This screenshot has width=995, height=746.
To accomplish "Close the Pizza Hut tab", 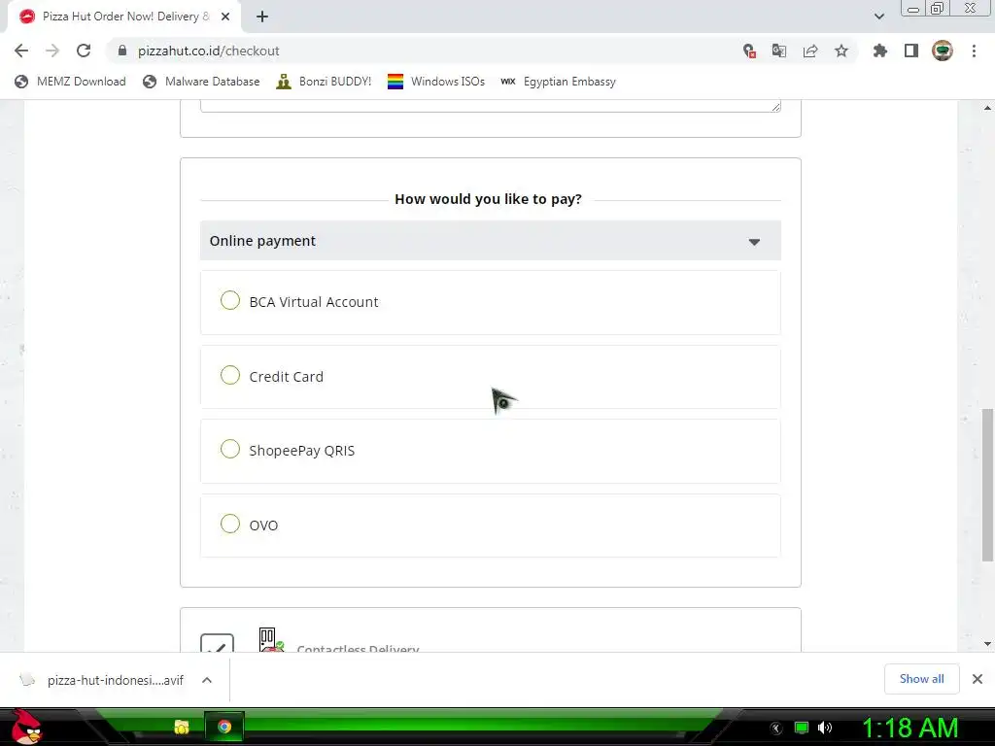I will coord(225,17).
